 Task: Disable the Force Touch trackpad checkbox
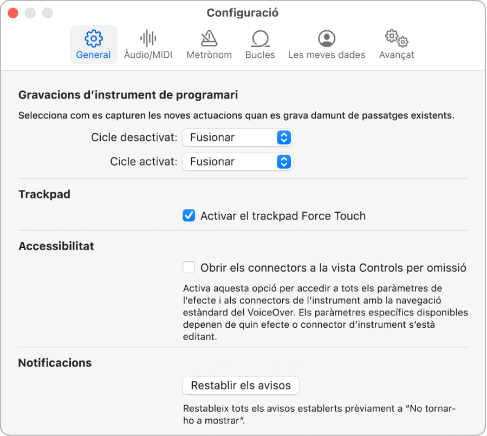pos(189,216)
